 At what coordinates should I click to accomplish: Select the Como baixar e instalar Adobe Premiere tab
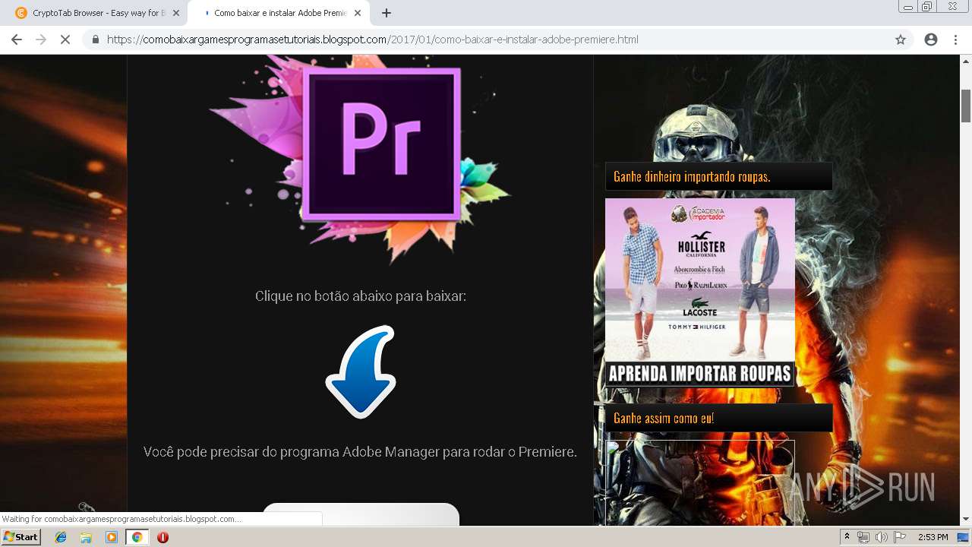point(279,13)
